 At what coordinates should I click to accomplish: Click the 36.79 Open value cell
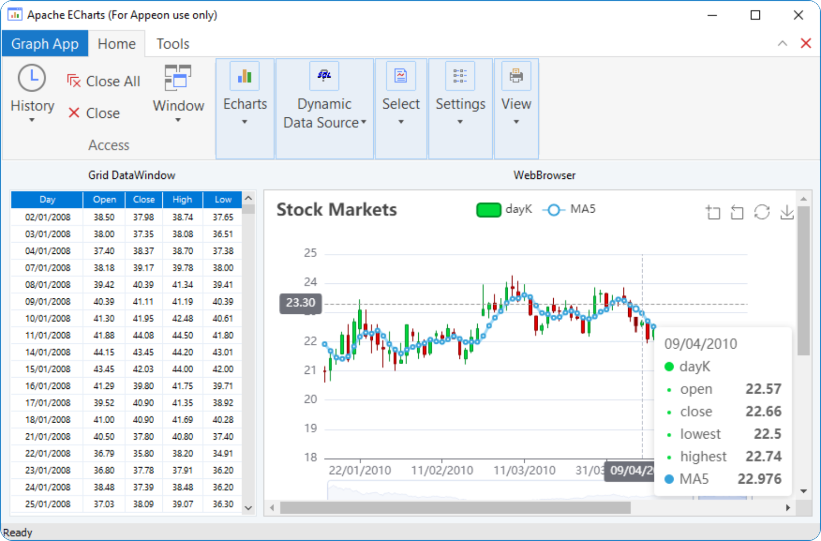click(104, 453)
